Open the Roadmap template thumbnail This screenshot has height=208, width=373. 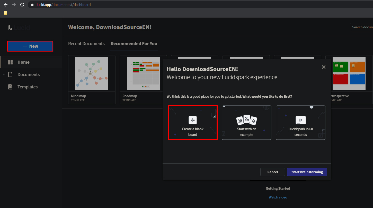143,73
